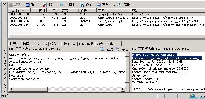The height and width of the screenshot is (99, 205).
Task: Click the 'Accept-Language: zh-cn' line
Action: [25, 62]
